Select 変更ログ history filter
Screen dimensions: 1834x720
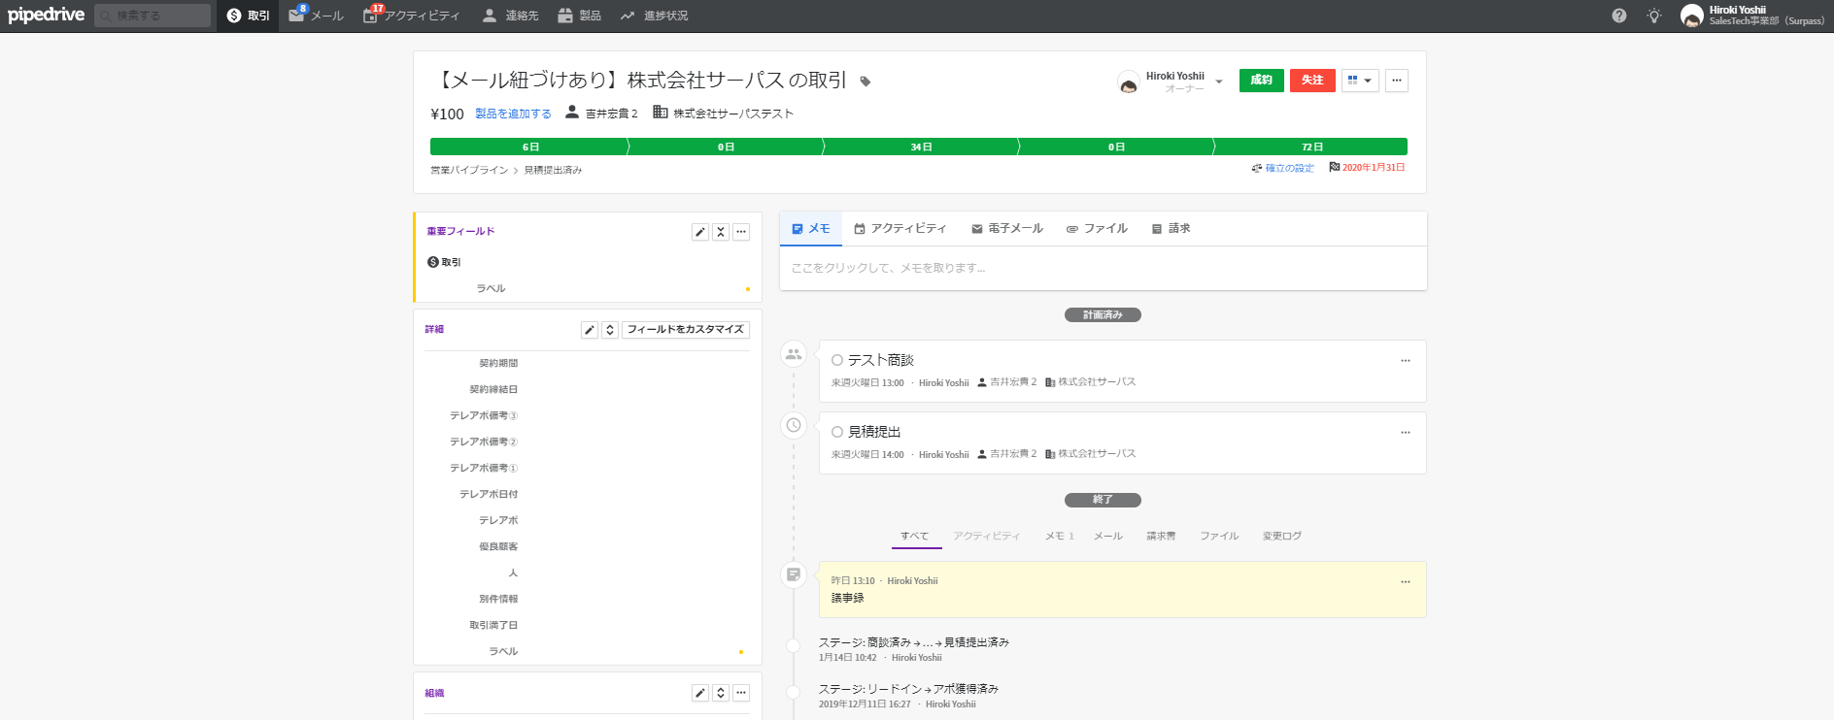tap(1281, 536)
